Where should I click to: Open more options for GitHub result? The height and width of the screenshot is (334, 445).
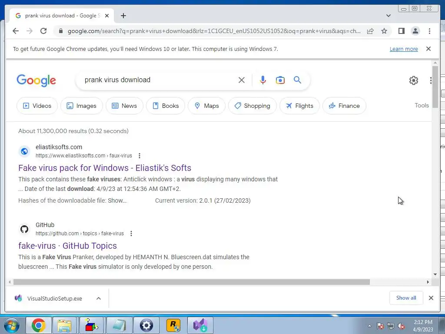131,234
